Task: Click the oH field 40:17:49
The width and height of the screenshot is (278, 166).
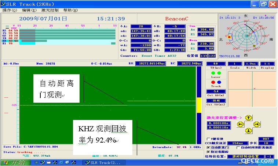Action: click(175, 31)
